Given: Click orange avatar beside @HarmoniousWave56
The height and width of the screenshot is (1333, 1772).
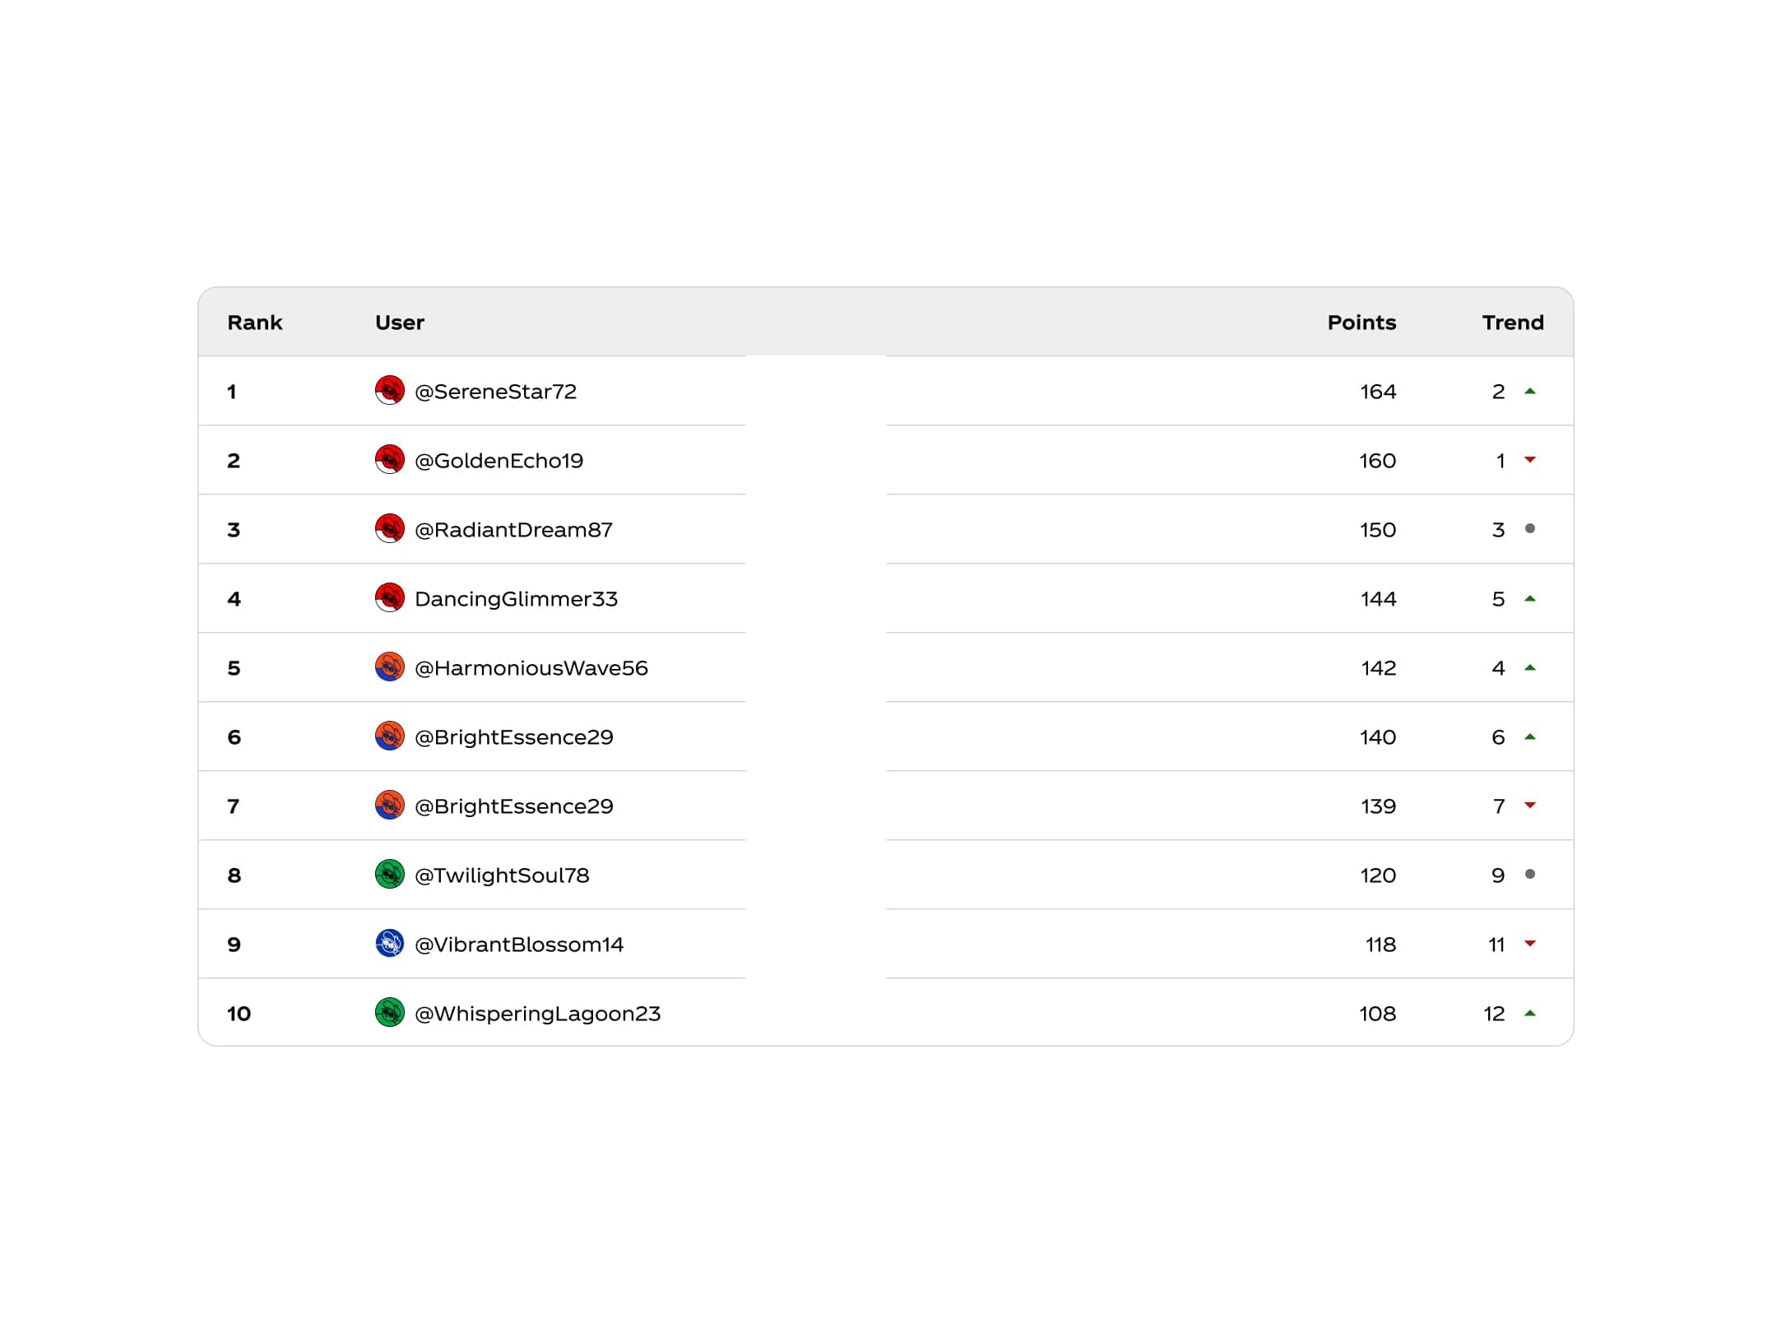Looking at the screenshot, I should click(x=389, y=667).
